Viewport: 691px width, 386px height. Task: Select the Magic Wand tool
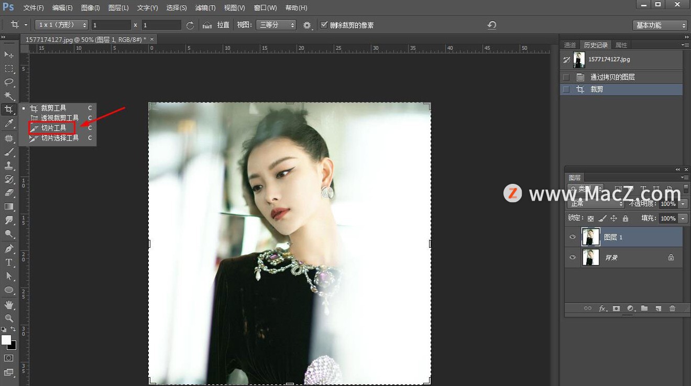[9, 96]
